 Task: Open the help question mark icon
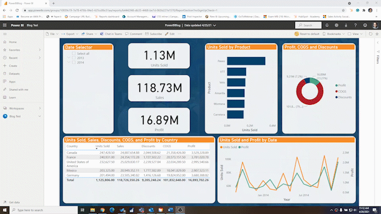pos(355,25)
